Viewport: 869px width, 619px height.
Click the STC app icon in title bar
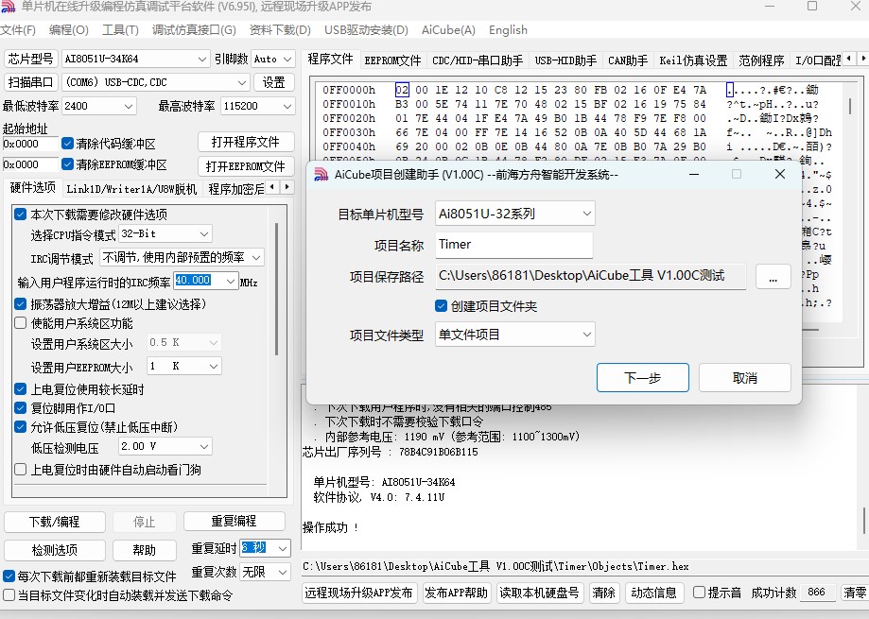[x=8, y=8]
